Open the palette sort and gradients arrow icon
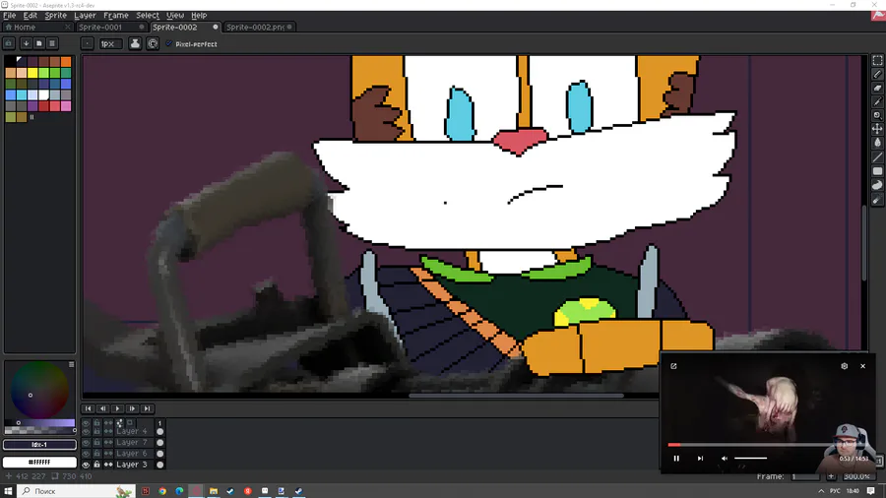The image size is (886, 498). pyautogui.click(x=26, y=43)
